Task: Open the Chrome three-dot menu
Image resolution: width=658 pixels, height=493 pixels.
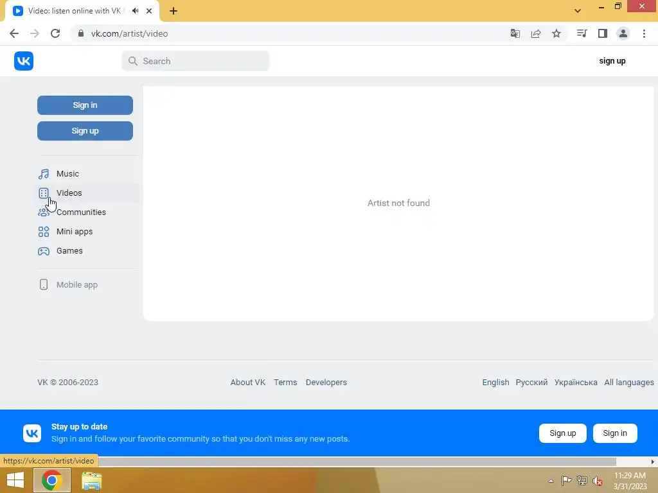Action: point(644,33)
